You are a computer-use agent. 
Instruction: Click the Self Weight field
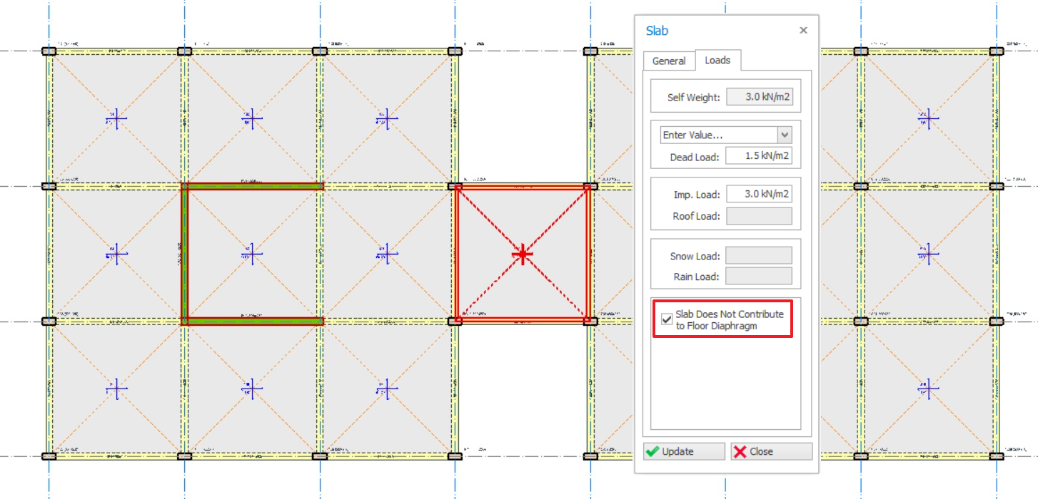pyautogui.click(x=759, y=97)
